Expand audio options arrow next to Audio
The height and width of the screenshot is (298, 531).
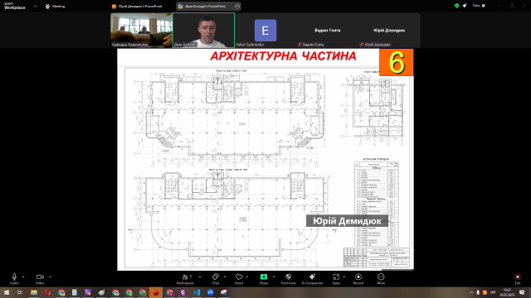click(x=23, y=276)
